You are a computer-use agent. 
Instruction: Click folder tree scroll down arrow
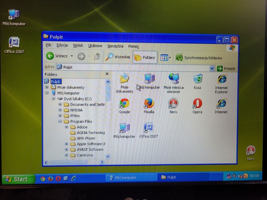[x=108, y=156]
